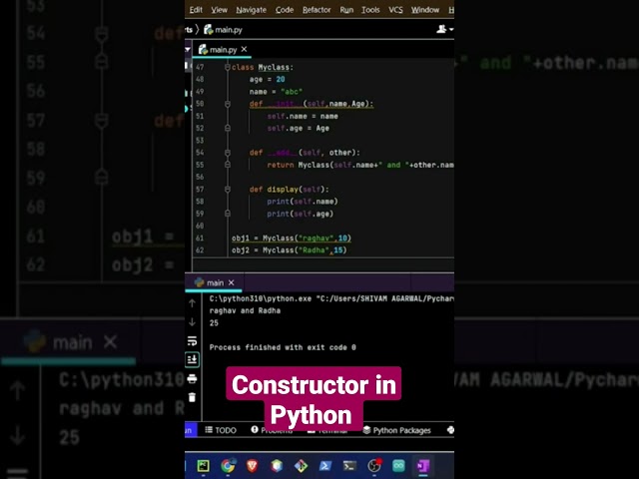Open the TODO tool window

tap(221, 430)
